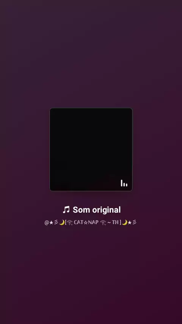Click the music note icon beside Som original

coord(66,210)
